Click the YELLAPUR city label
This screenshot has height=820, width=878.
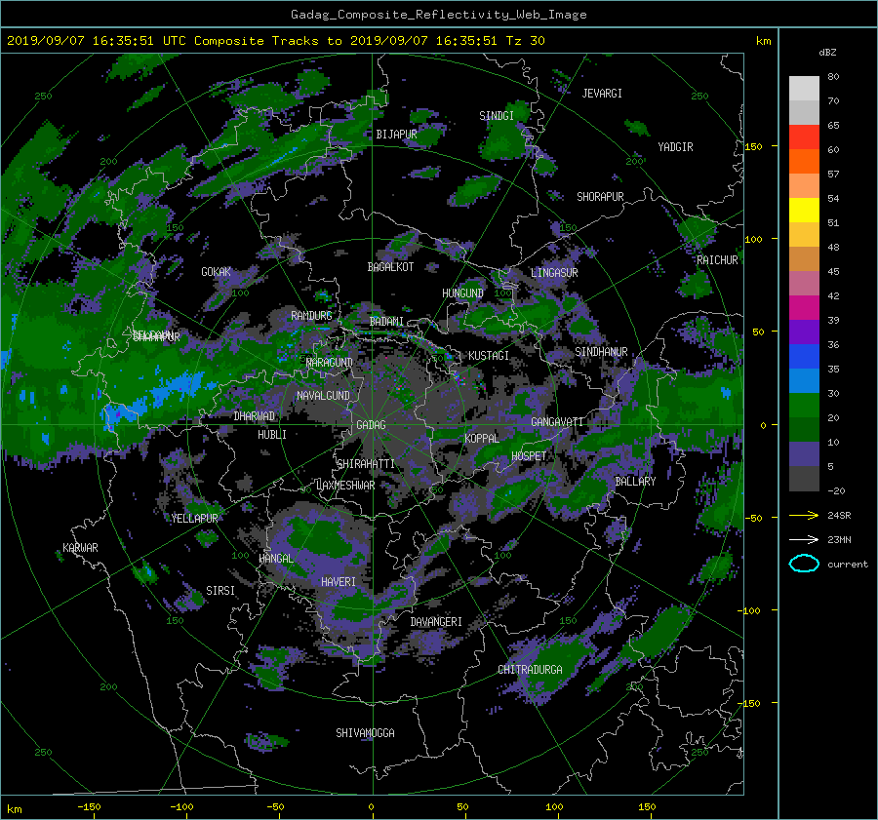194,519
